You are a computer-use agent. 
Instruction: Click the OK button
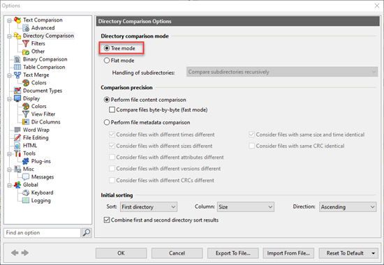(x=121, y=253)
